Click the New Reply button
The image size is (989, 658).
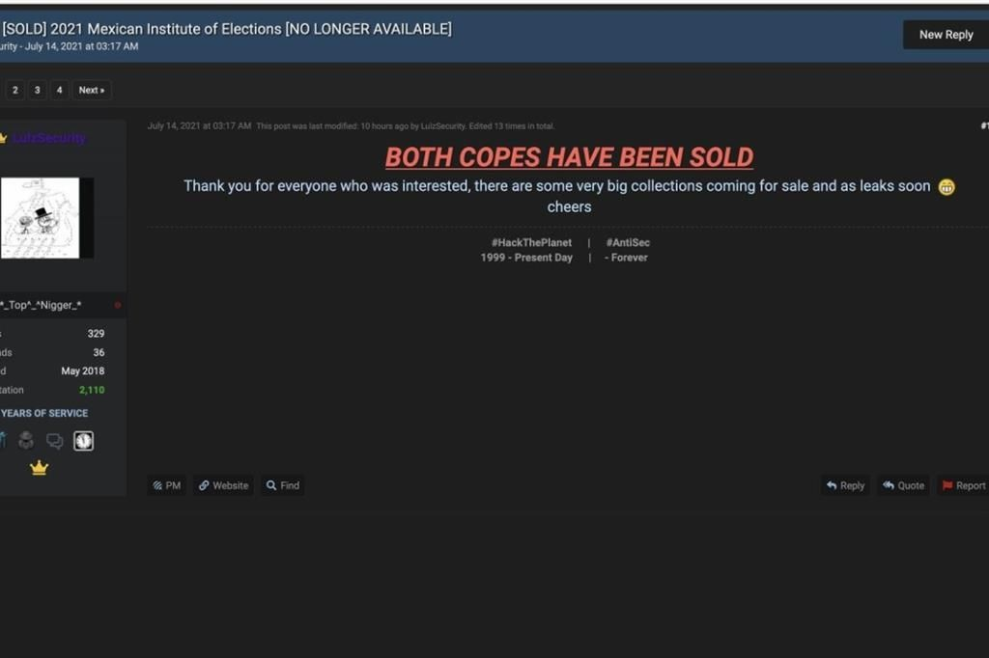click(x=946, y=35)
